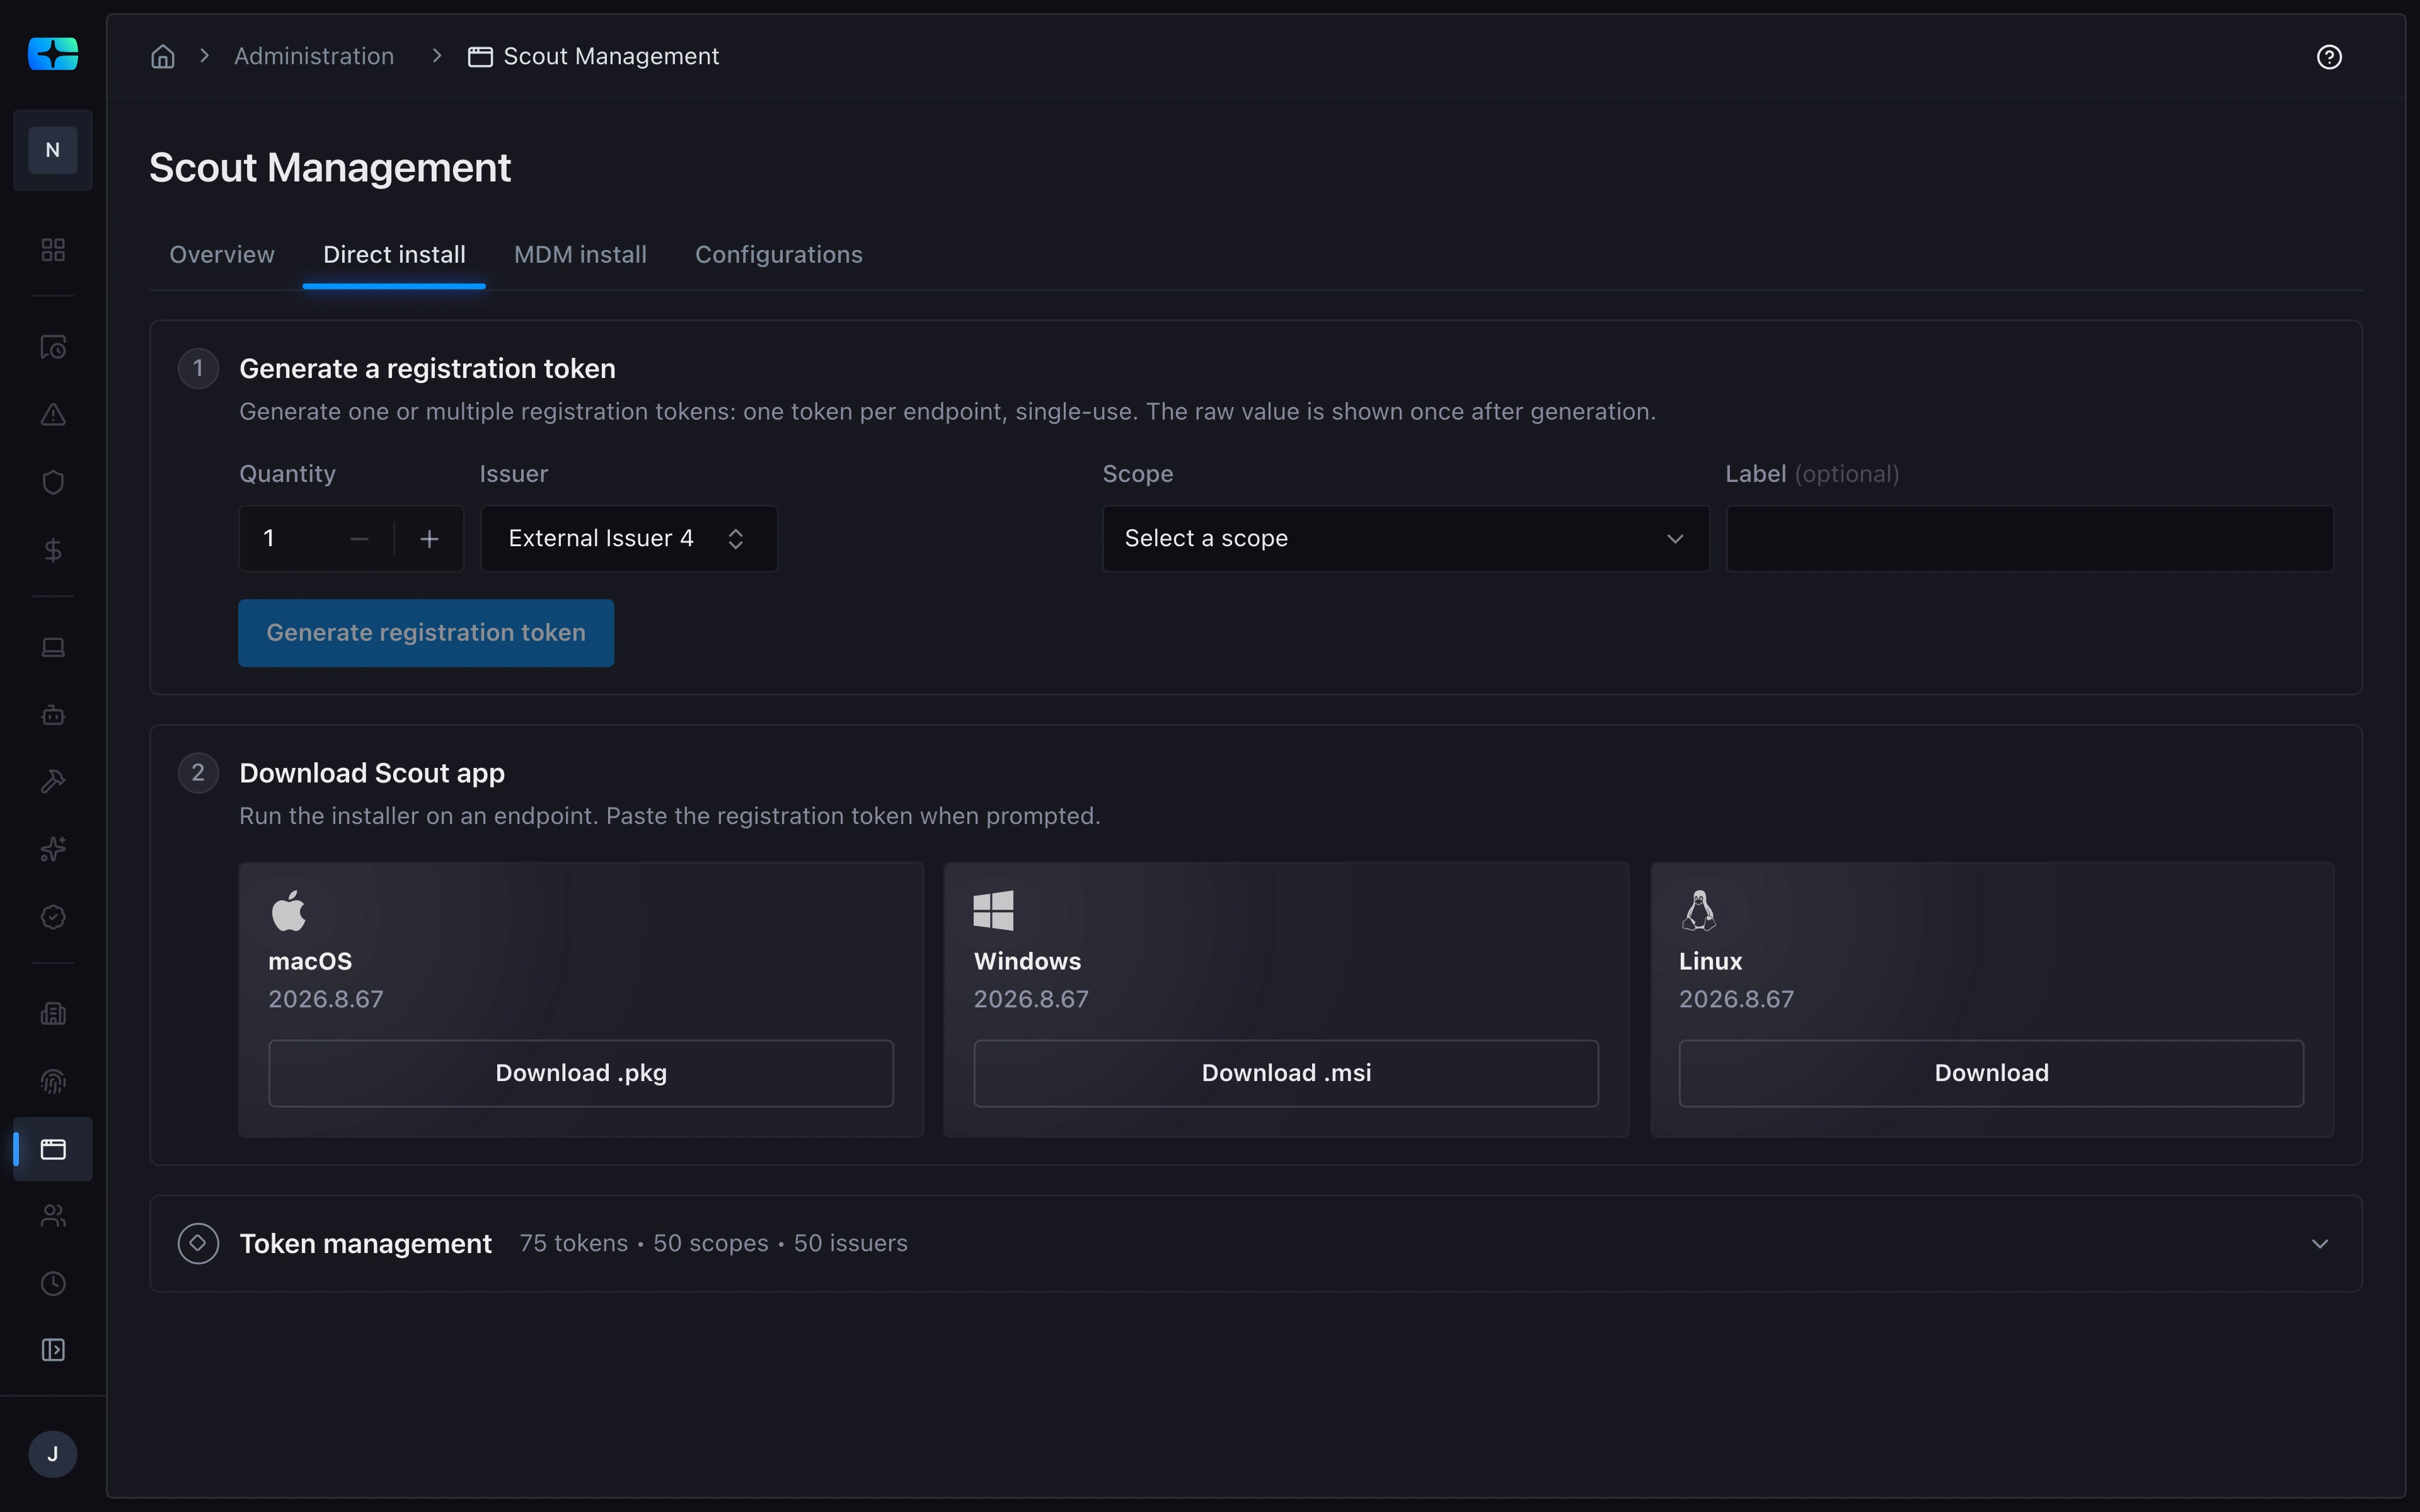
Task: Open the hammer tools sidebar icon
Action: coord(53,782)
